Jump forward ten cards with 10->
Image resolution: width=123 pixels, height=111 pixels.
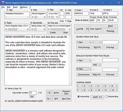tap(49, 99)
